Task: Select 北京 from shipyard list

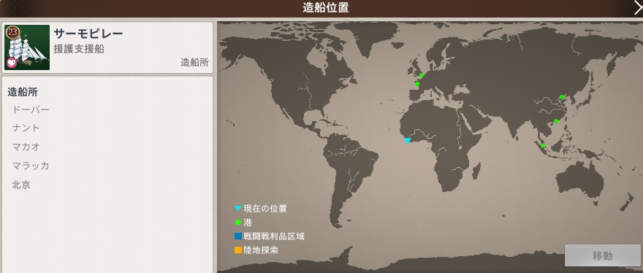Action: pos(21,185)
